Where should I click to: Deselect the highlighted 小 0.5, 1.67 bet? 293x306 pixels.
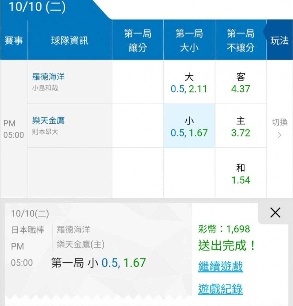[x=189, y=126]
